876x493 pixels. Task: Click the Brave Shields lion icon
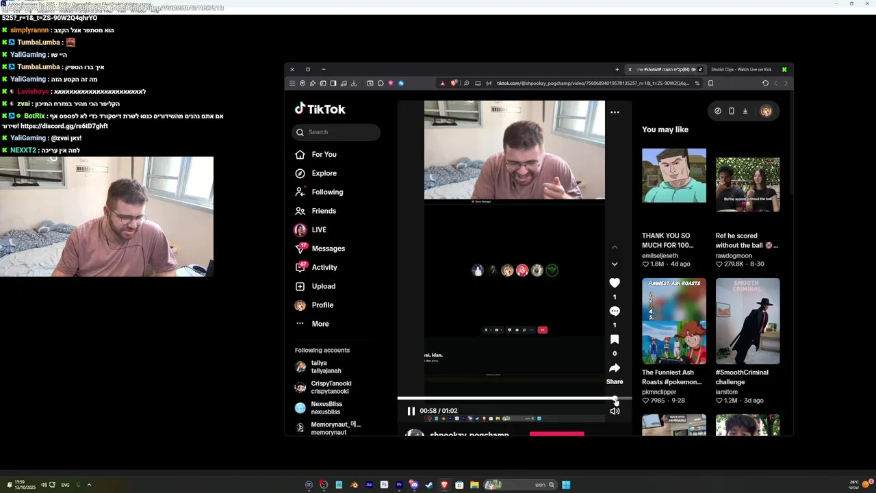[x=454, y=84]
